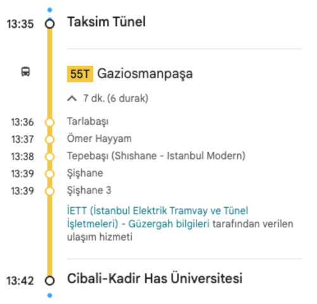Screen dimensions: 317x304
Task: Click the Tarlabaşı stop marker circle
Action: pyautogui.click(x=49, y=122)
